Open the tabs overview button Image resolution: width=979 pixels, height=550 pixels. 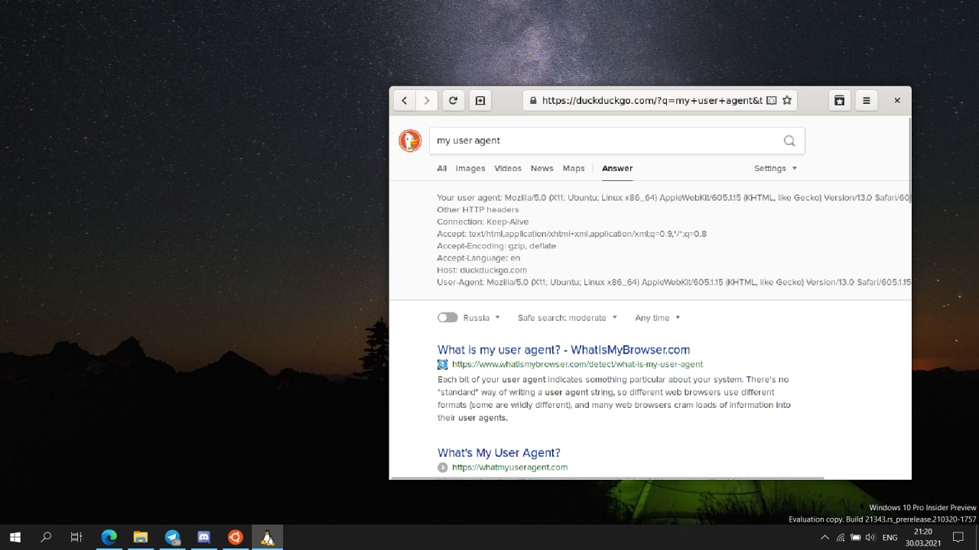point(840,100)
